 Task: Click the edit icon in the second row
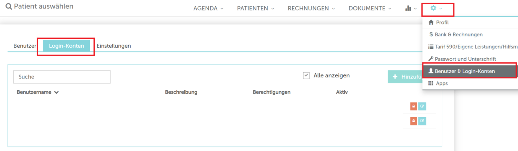pyautogui.click(x=422, y=121)
